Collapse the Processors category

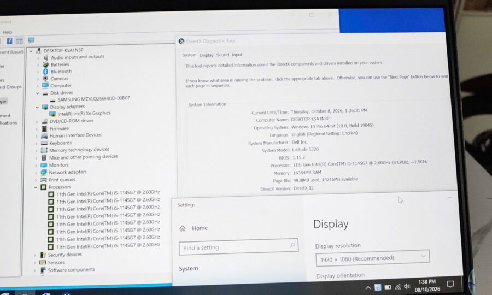coord(36,187)
